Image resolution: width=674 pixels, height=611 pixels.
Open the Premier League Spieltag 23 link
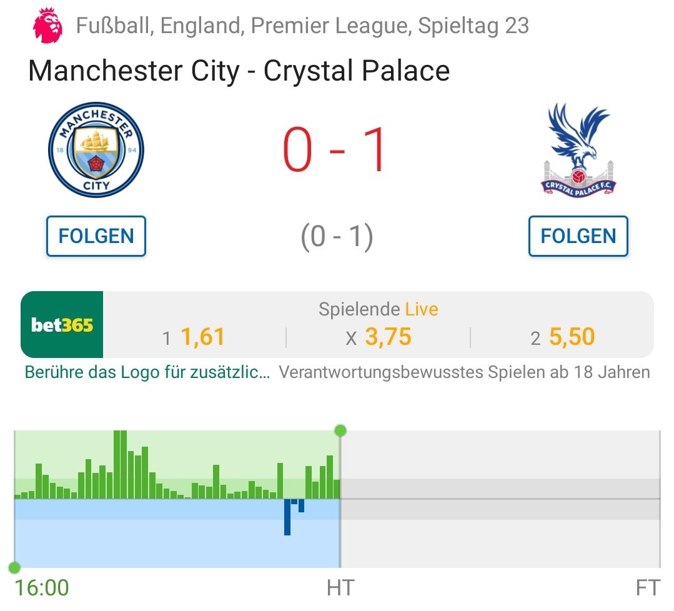coord(302,26)
